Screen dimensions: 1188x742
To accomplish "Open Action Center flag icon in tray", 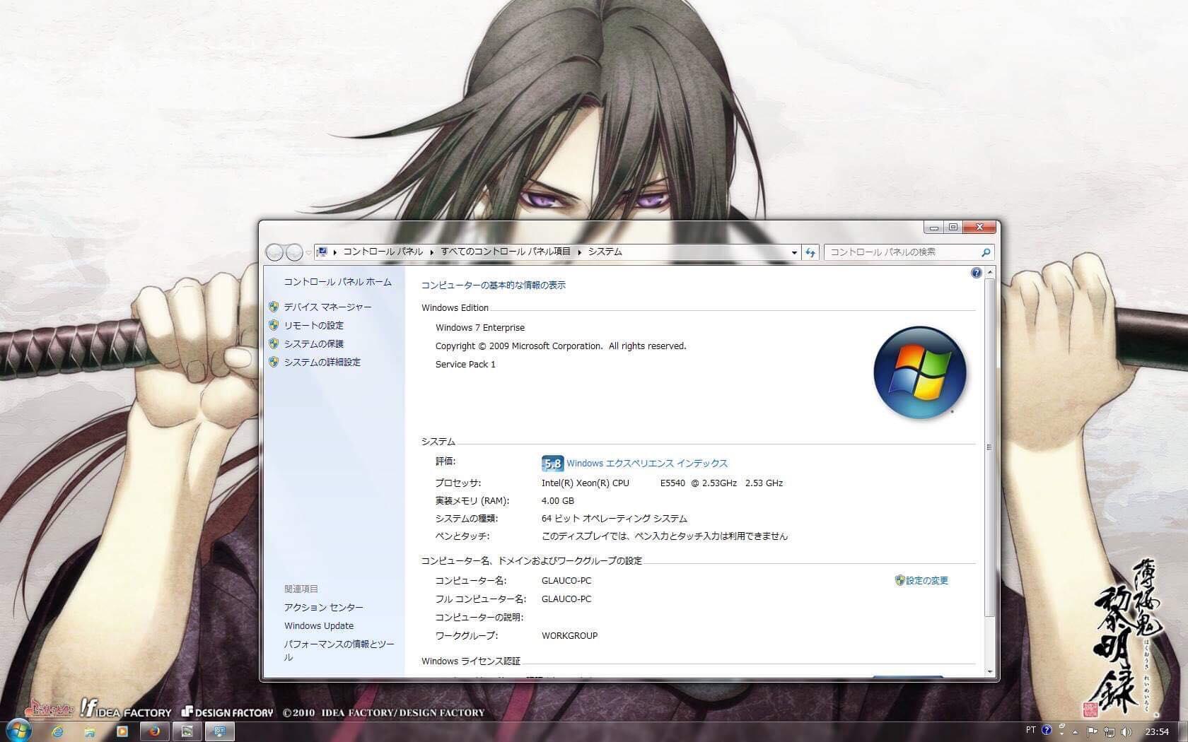I will point(1092,731).
